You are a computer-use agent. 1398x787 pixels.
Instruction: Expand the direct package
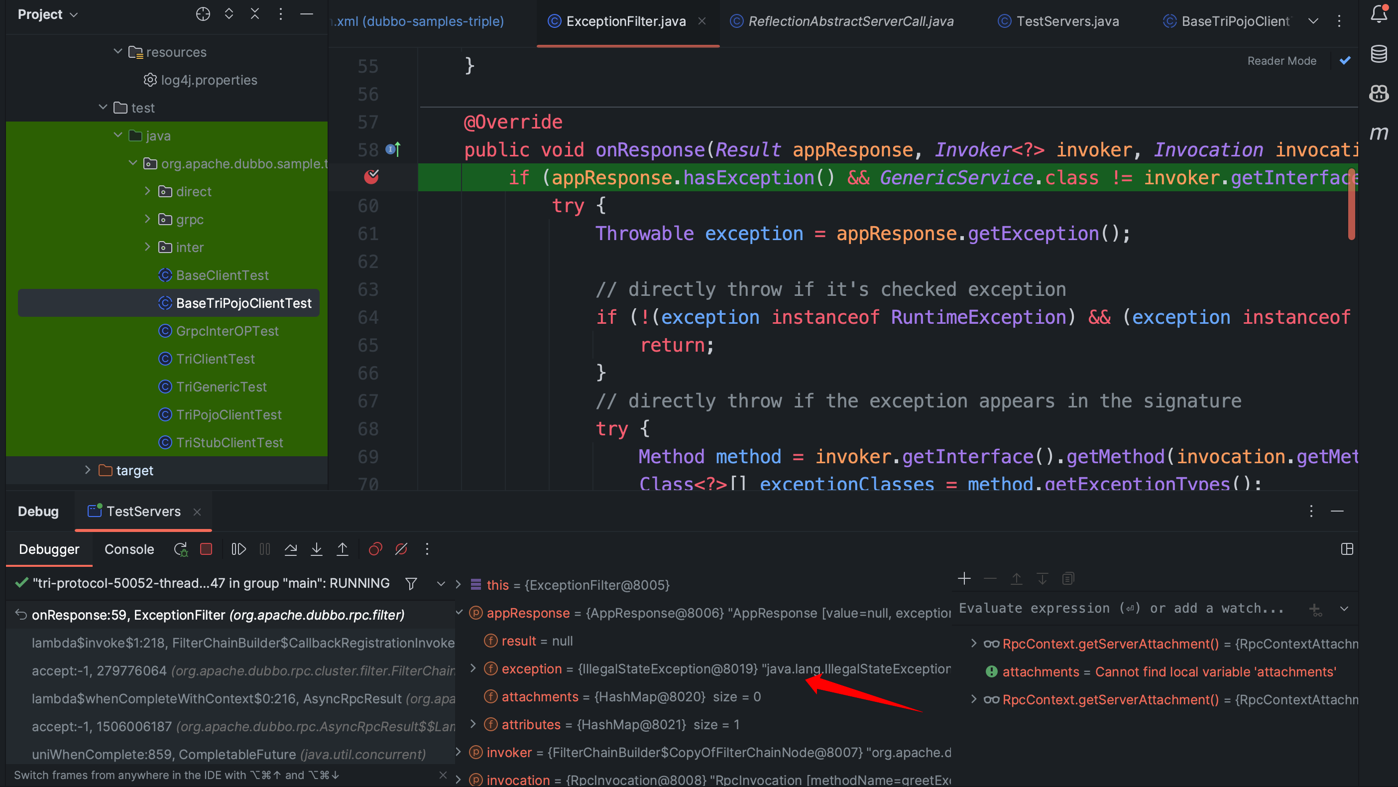coord(147,191)
